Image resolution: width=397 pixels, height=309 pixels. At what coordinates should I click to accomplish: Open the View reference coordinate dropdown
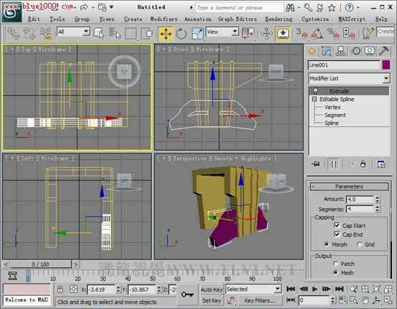pyautogui.click(x=222, y=32)
